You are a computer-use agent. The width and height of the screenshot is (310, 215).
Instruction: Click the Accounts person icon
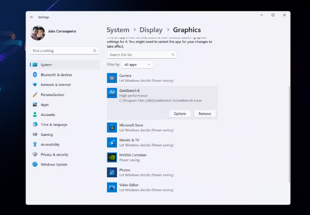click(35, 114)
